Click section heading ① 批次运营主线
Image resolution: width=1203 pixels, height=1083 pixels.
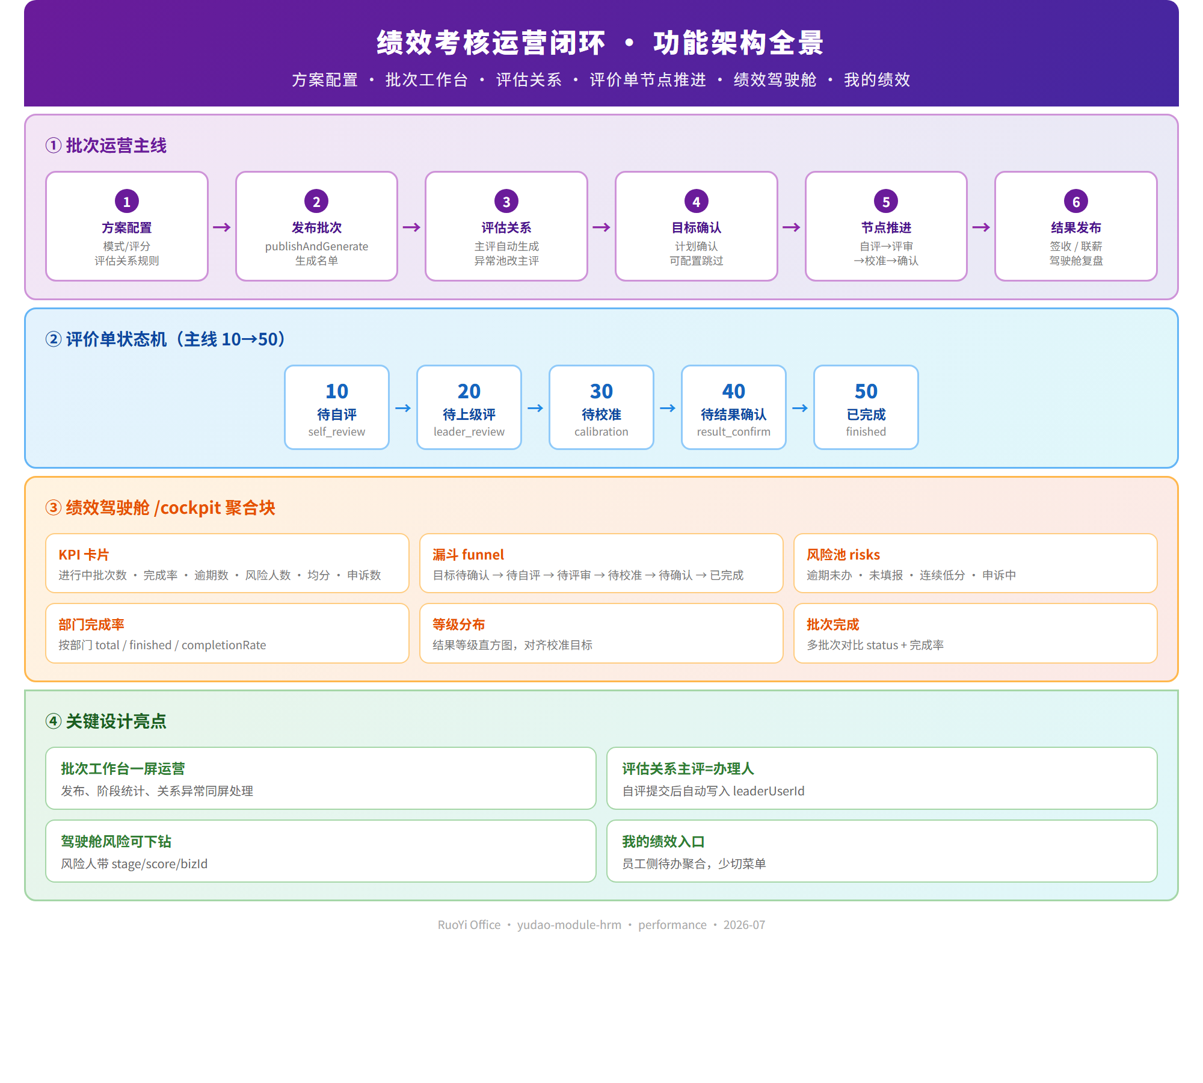click(106, 146)
